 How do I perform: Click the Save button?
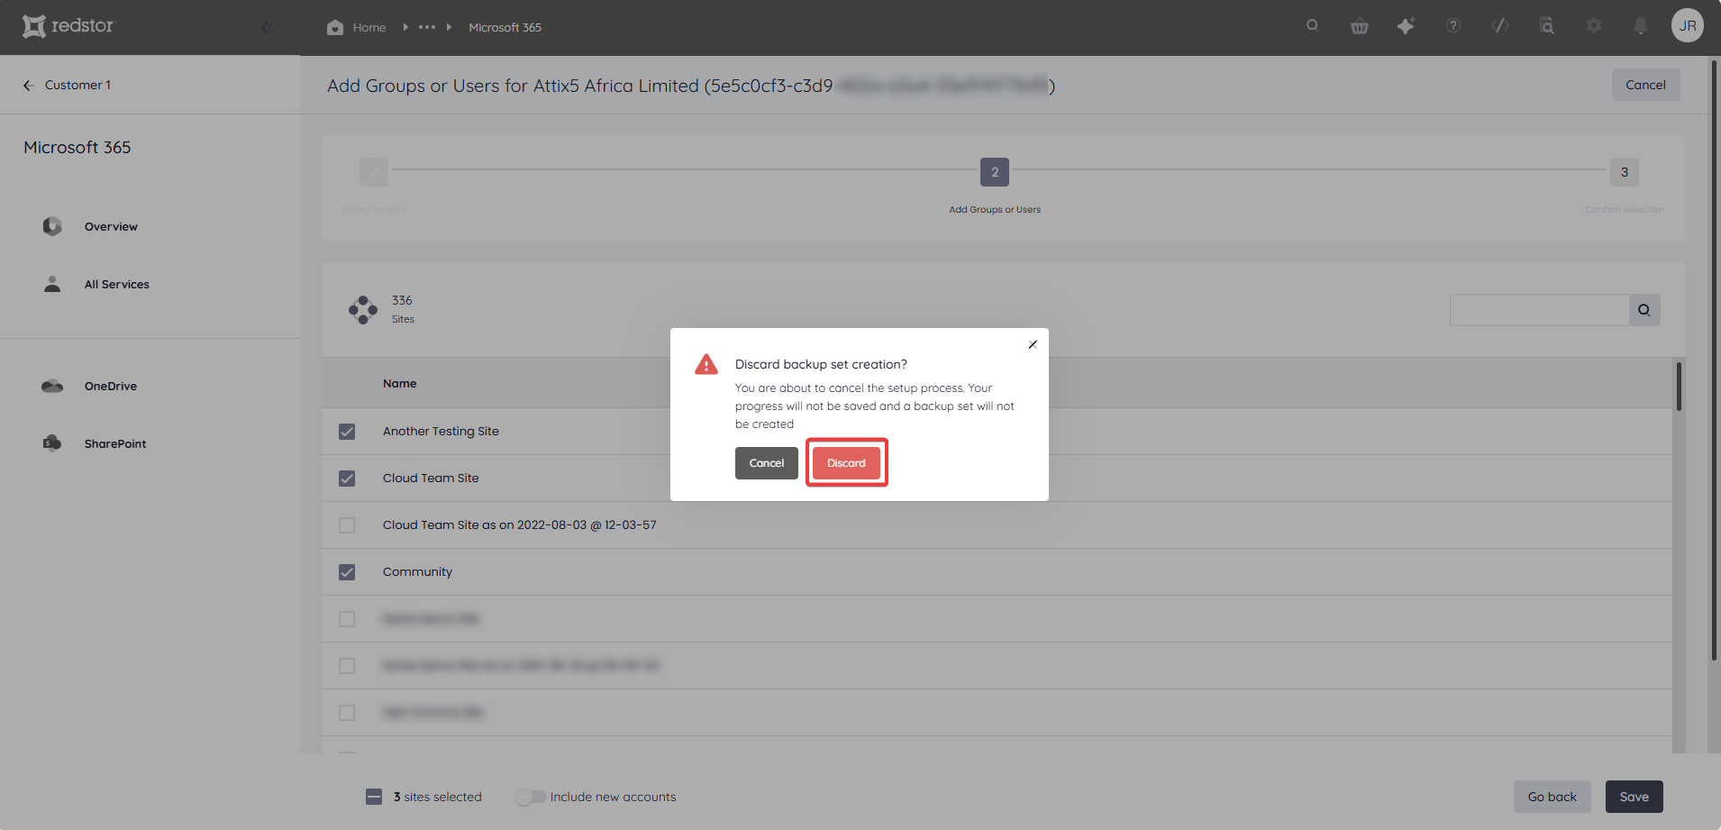tap(1634, 797)
